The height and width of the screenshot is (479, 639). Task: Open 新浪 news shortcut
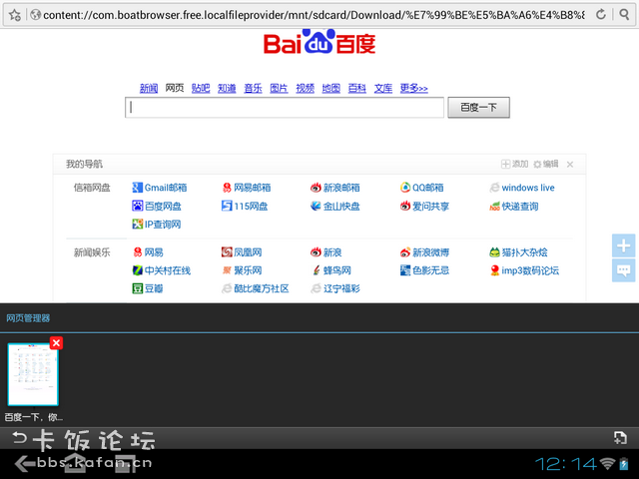point(326,252)
